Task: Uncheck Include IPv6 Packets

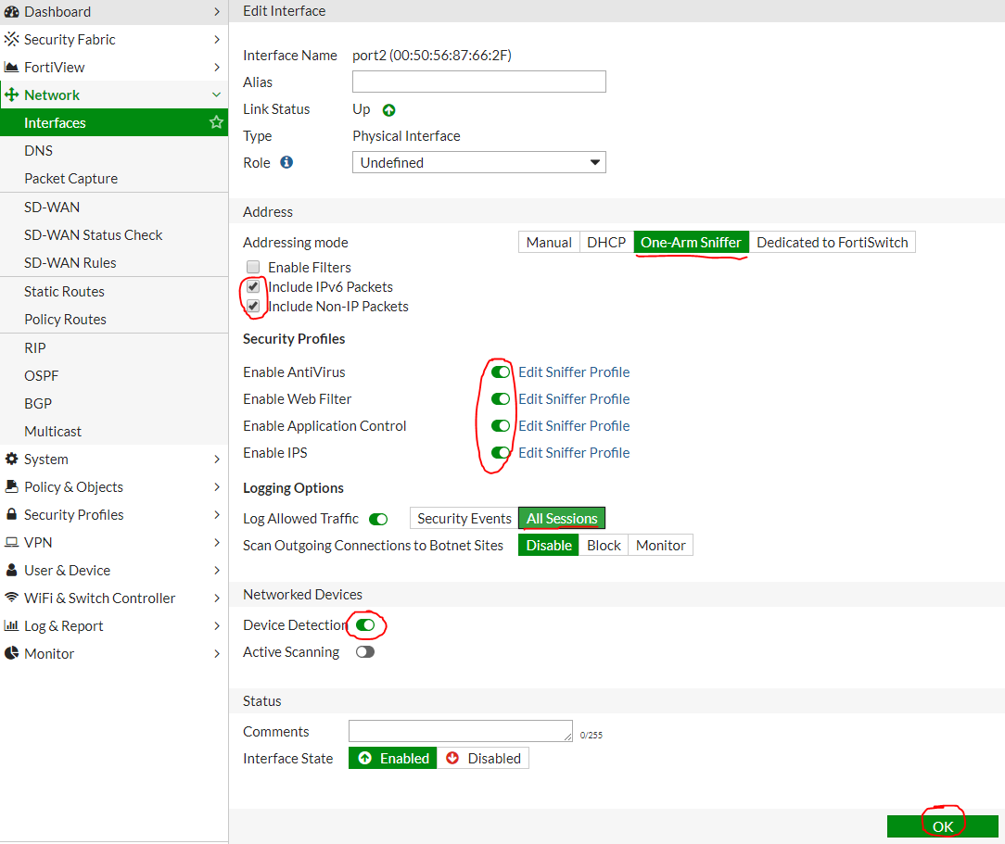Action: pyautogui.click(x=253, y=286)
